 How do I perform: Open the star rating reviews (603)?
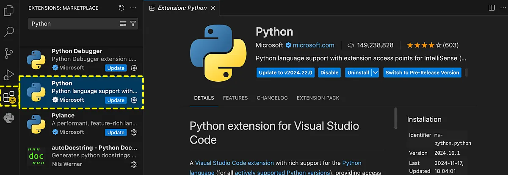433,45
